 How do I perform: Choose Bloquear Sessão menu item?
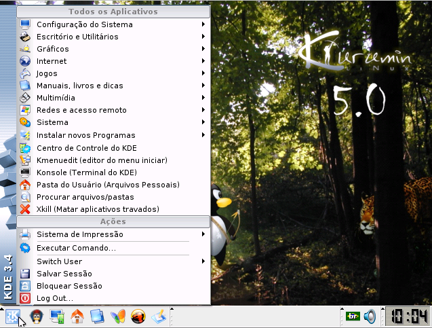(x=113, y=286)
